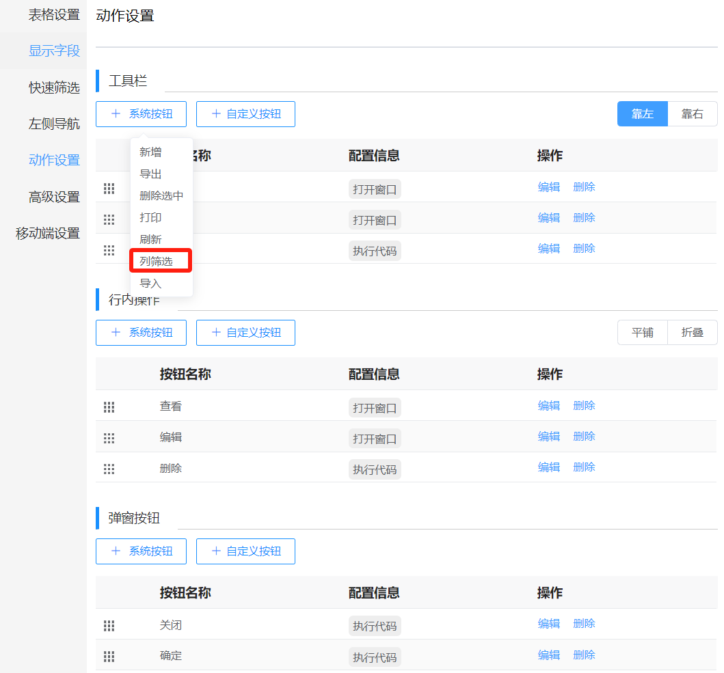Click 编辑 link on the 查看 row
Screen dimensions: 724x673
[549, 405]
